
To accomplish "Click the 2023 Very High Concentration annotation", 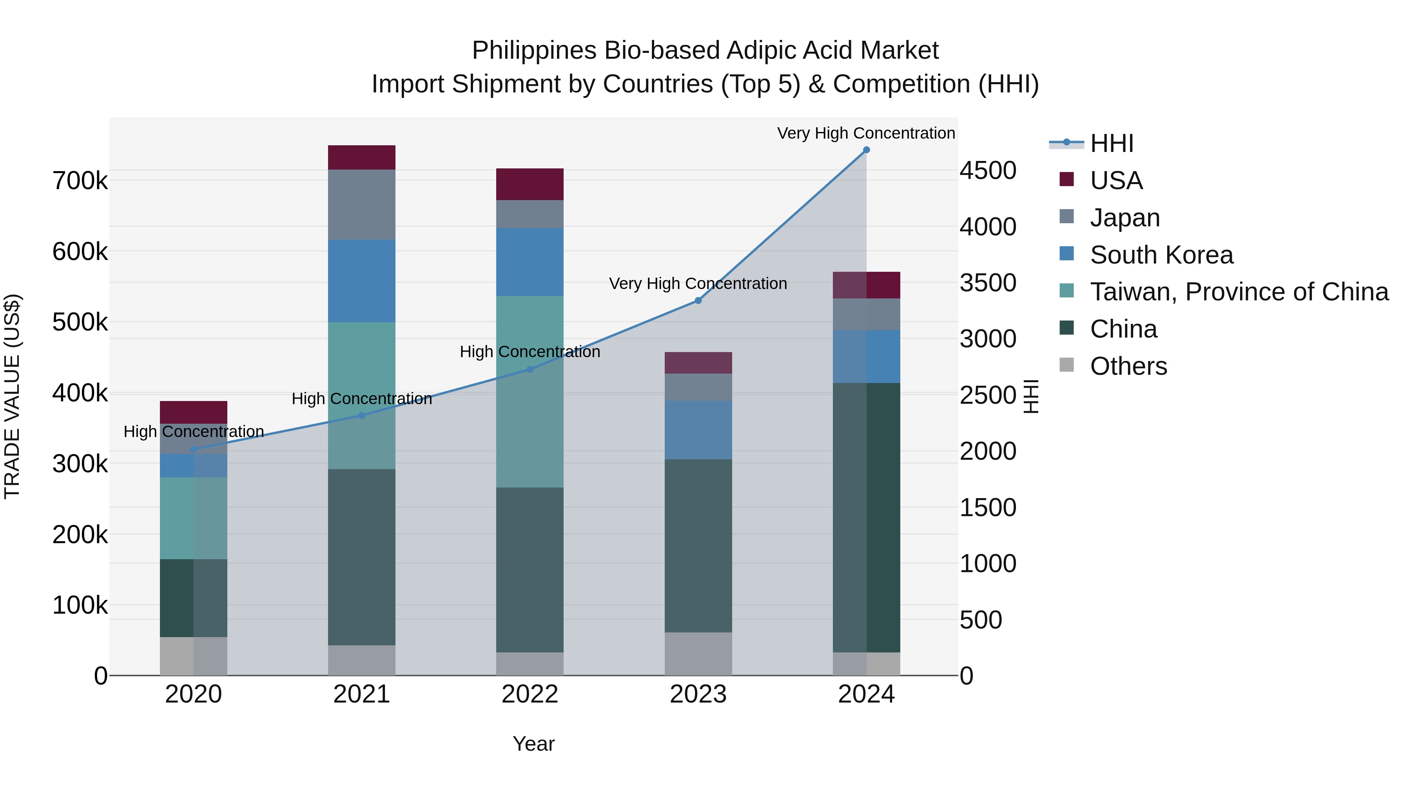I will [698, 284].
